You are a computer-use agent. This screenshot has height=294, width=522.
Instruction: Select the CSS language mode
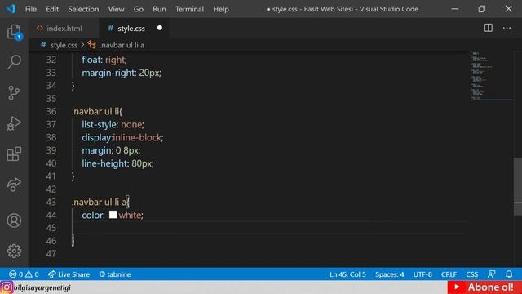click(471, 274)
